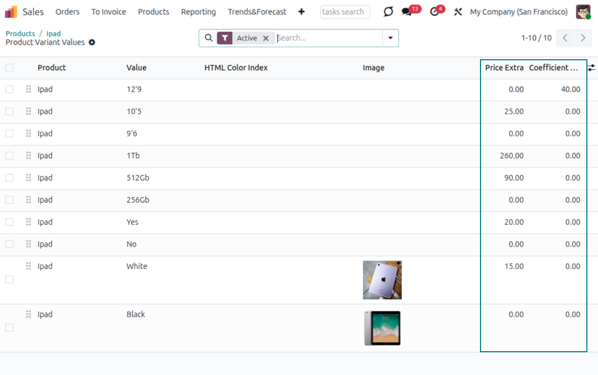
Task: Remove the Active filter with X icon
Action: coord(266,38)
